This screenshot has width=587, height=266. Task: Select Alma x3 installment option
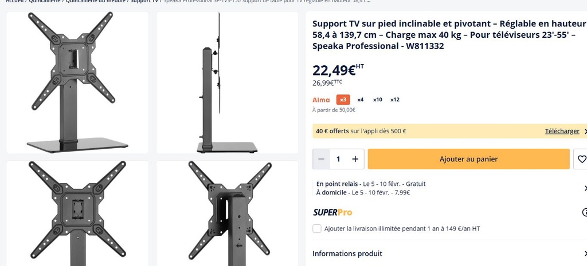pyautogui.click(x=343, y=100)
